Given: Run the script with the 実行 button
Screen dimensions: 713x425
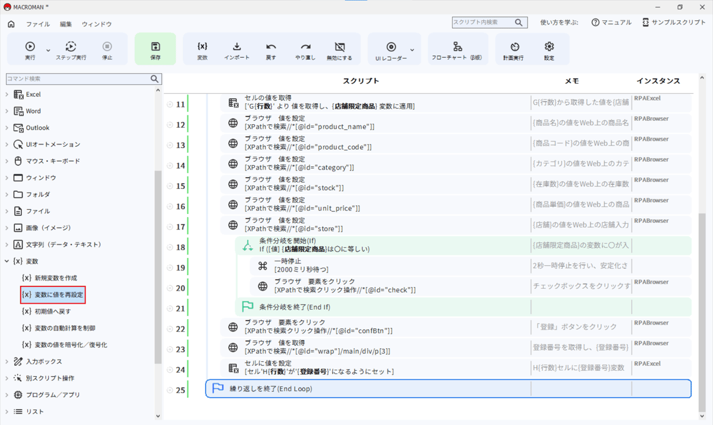Looking at the screenshot, I should tap(30, 51).
